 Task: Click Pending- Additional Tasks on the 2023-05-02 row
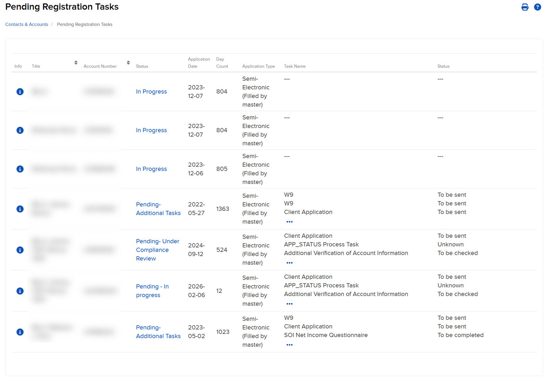click(x=158, y=332)
